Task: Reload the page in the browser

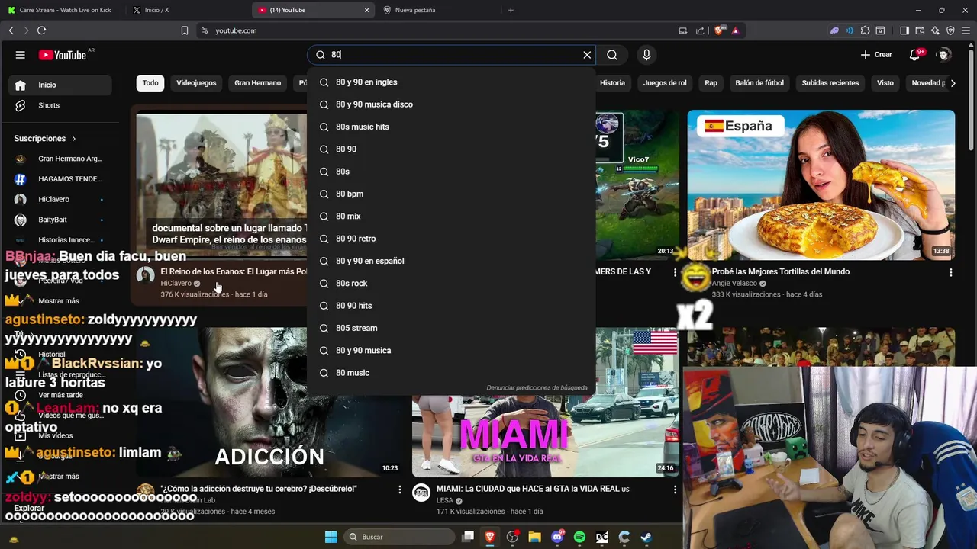Action: [x=41, y=30]
